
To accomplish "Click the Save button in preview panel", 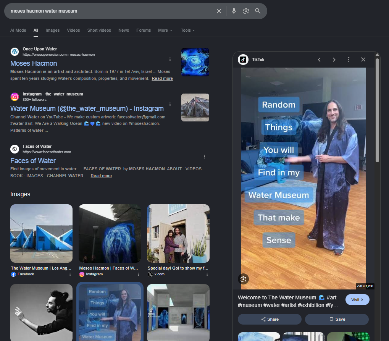I will (337, 319).
